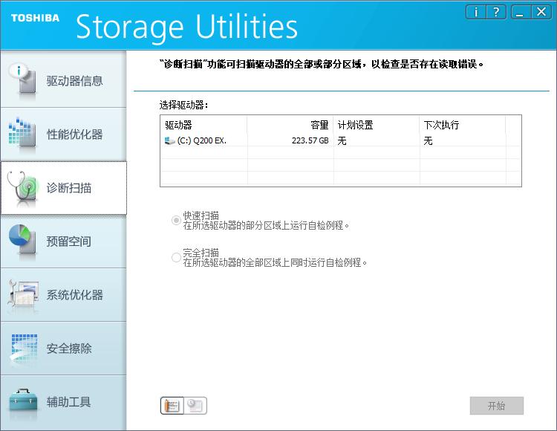Switch to the scan-now view icon
This screenshot has height=431, width=557.
(172, 406)
